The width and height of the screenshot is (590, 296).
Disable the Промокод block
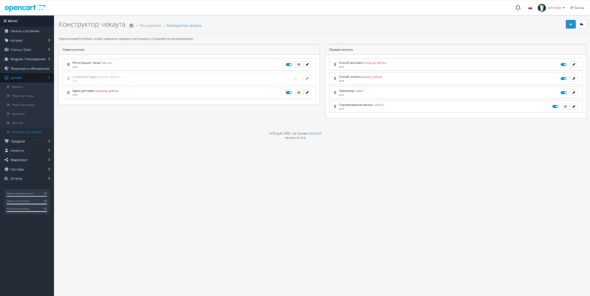click(563, 93)
